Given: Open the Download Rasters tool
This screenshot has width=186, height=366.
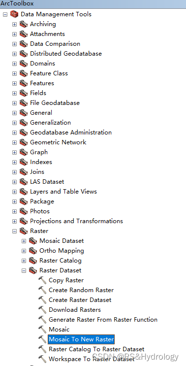Looking at the screenshot, I should coord(75,310).
